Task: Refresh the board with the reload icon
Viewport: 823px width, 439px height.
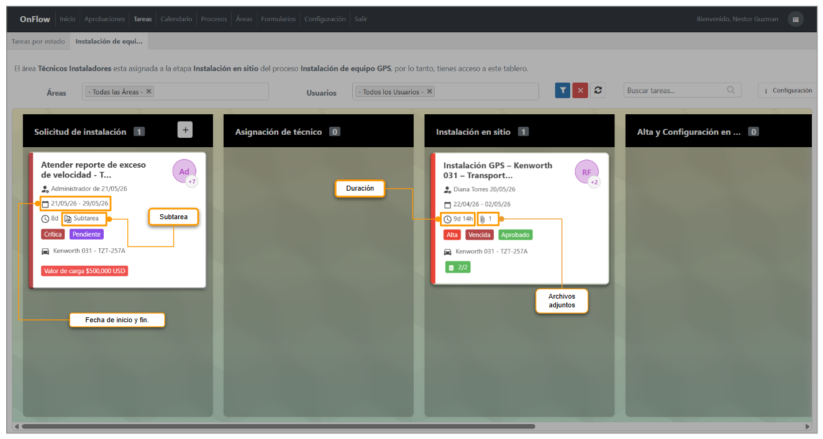Action: (x=598, y=91)
